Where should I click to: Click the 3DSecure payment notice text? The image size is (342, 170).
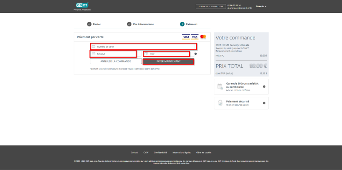point(125,69)
